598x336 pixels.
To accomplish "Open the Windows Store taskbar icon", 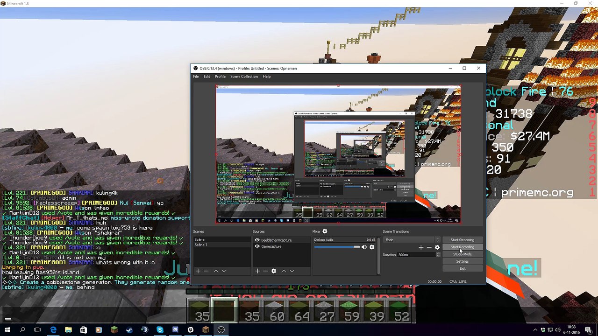I will (x=84, y=330).
